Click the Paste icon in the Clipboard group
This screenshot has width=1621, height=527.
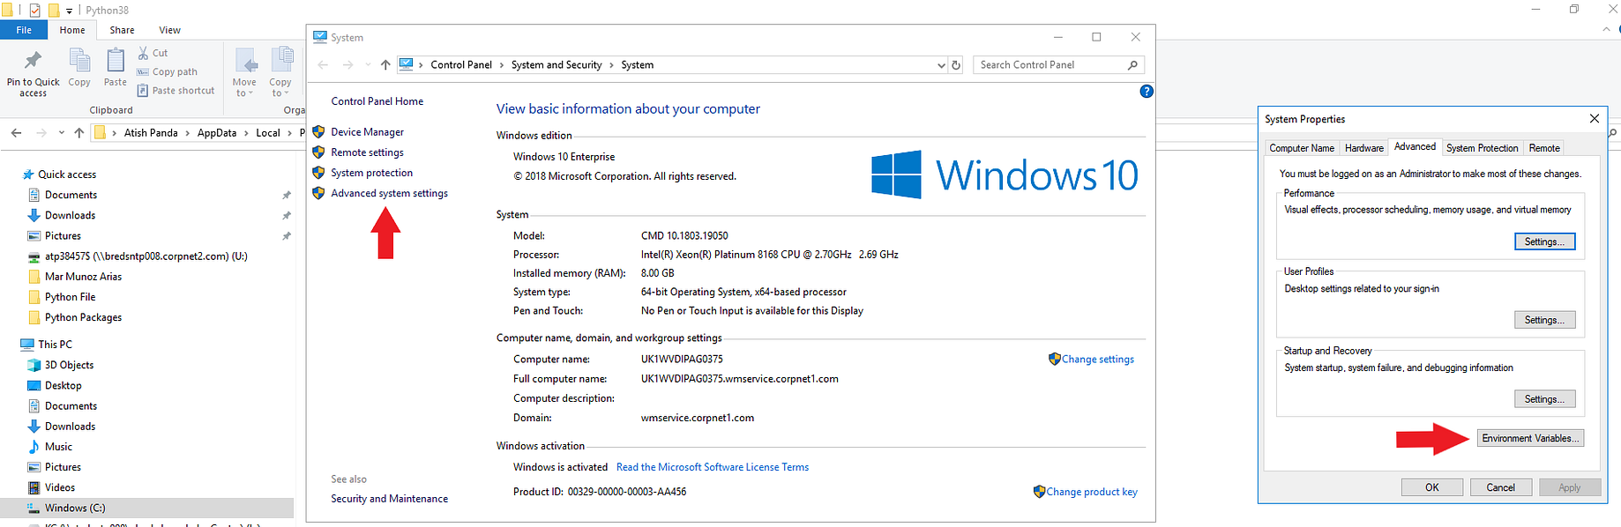(116, 61)
